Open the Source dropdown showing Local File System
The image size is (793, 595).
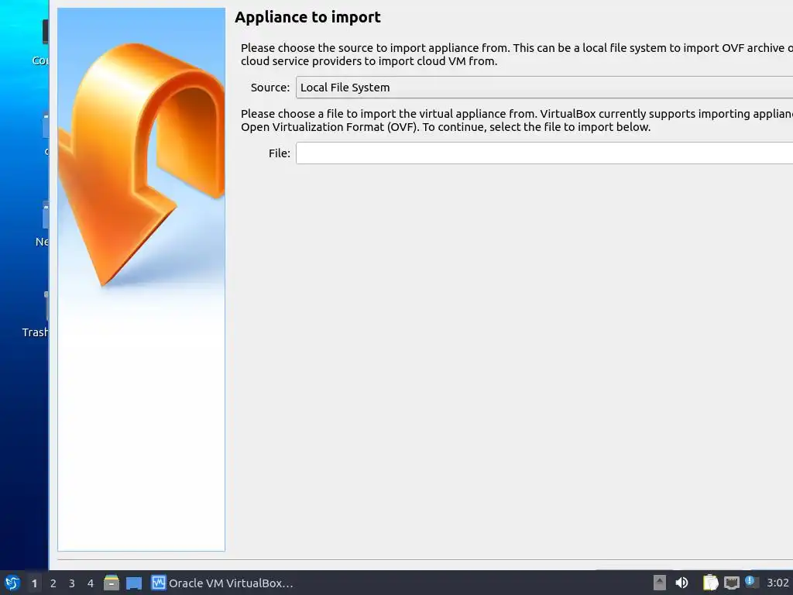544,87
